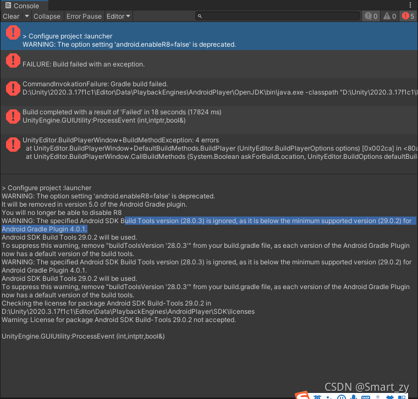Click the Clear button in console toolbar
418x399 pixels.
(11, 16)
